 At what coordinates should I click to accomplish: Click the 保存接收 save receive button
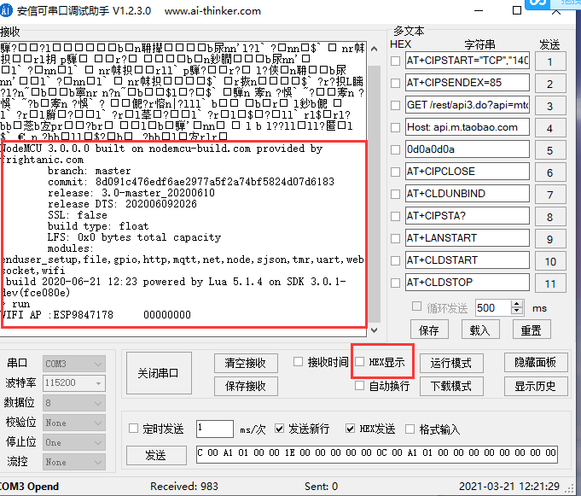click(x=246, y=386)
